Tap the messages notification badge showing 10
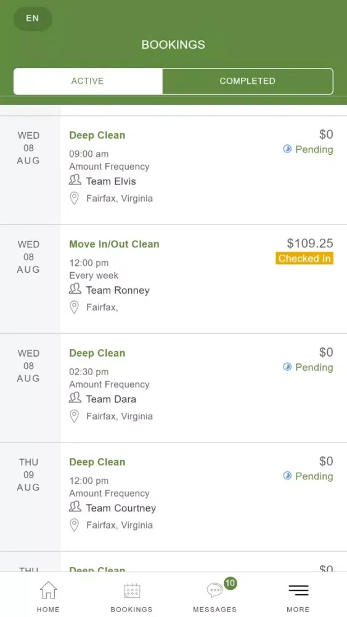Viewport: 347px width, 617px height. click(231, 583)
